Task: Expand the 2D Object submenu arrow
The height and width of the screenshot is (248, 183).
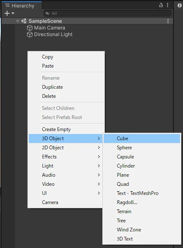Action: click(x=99, y=148)
